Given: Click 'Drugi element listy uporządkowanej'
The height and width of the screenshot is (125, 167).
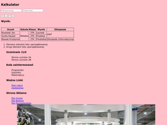Looking at the screenshot, I should tap(25, 47).
